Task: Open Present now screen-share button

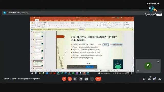Action: point(86,79)
